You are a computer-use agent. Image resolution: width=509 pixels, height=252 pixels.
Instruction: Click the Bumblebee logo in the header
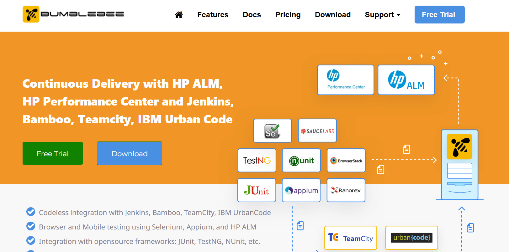73,14
